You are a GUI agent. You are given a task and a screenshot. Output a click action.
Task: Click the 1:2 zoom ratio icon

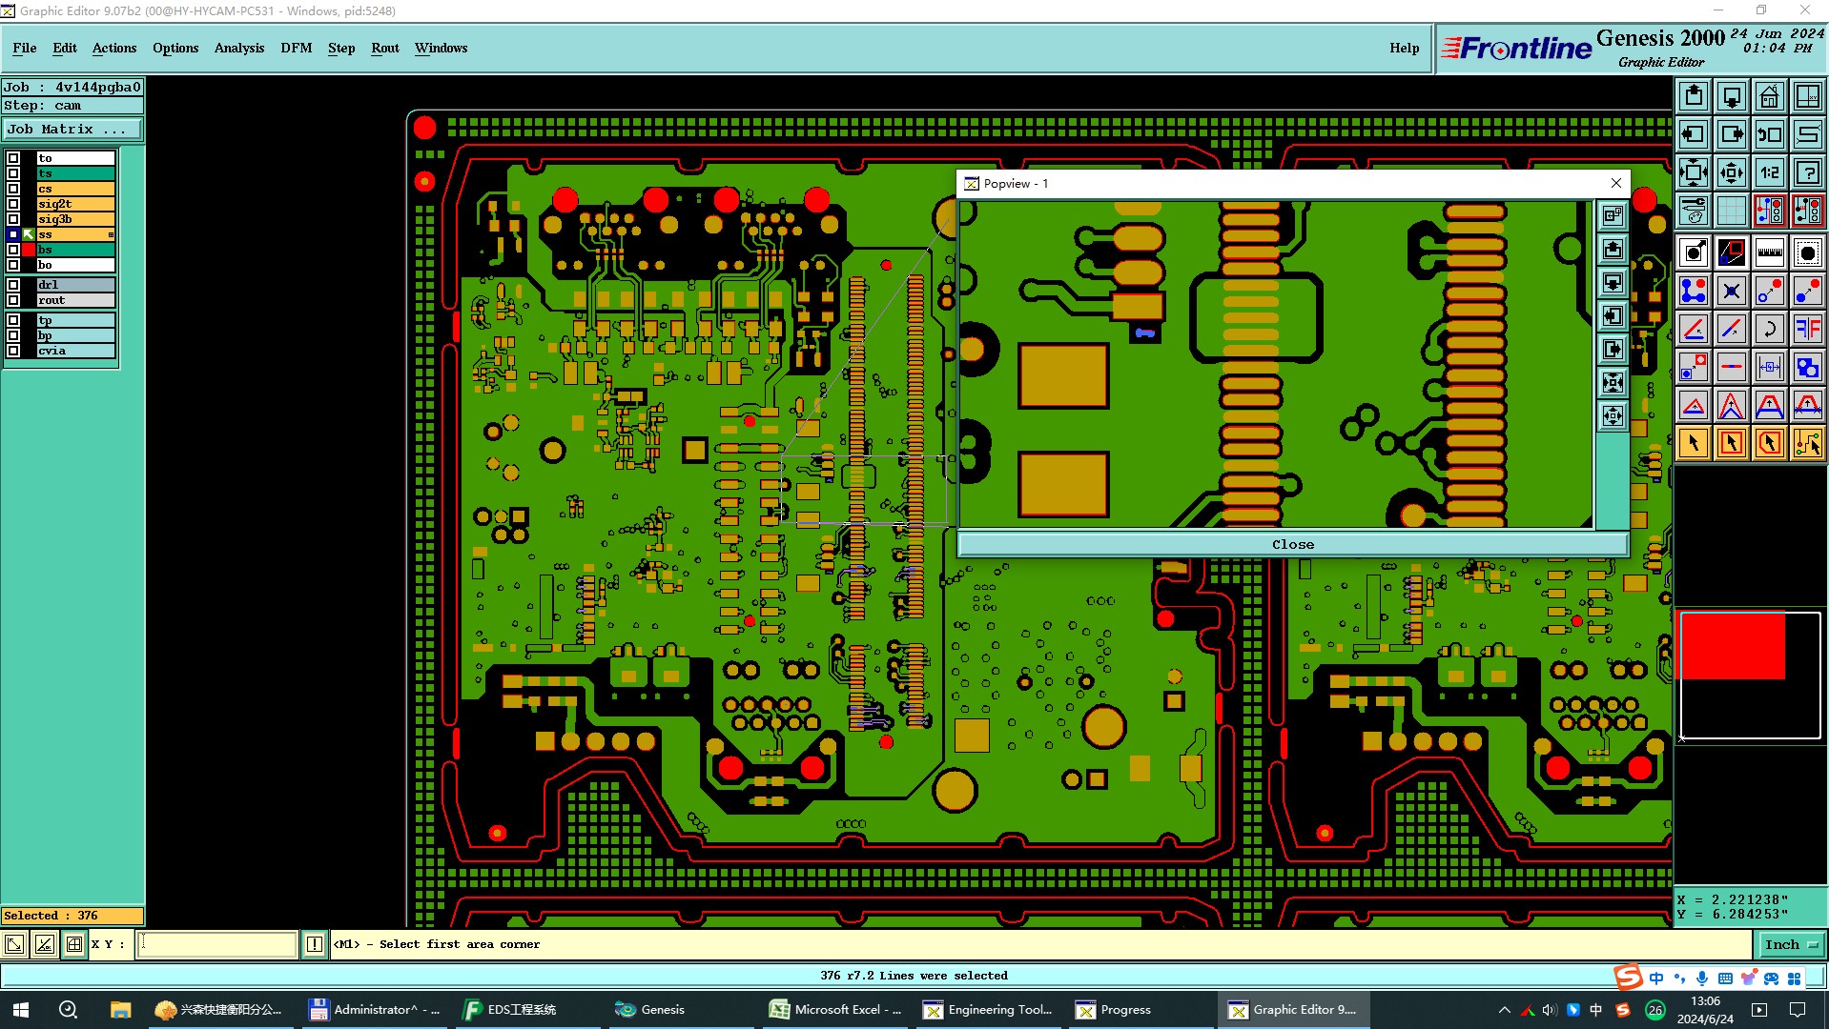[1769, 172]
